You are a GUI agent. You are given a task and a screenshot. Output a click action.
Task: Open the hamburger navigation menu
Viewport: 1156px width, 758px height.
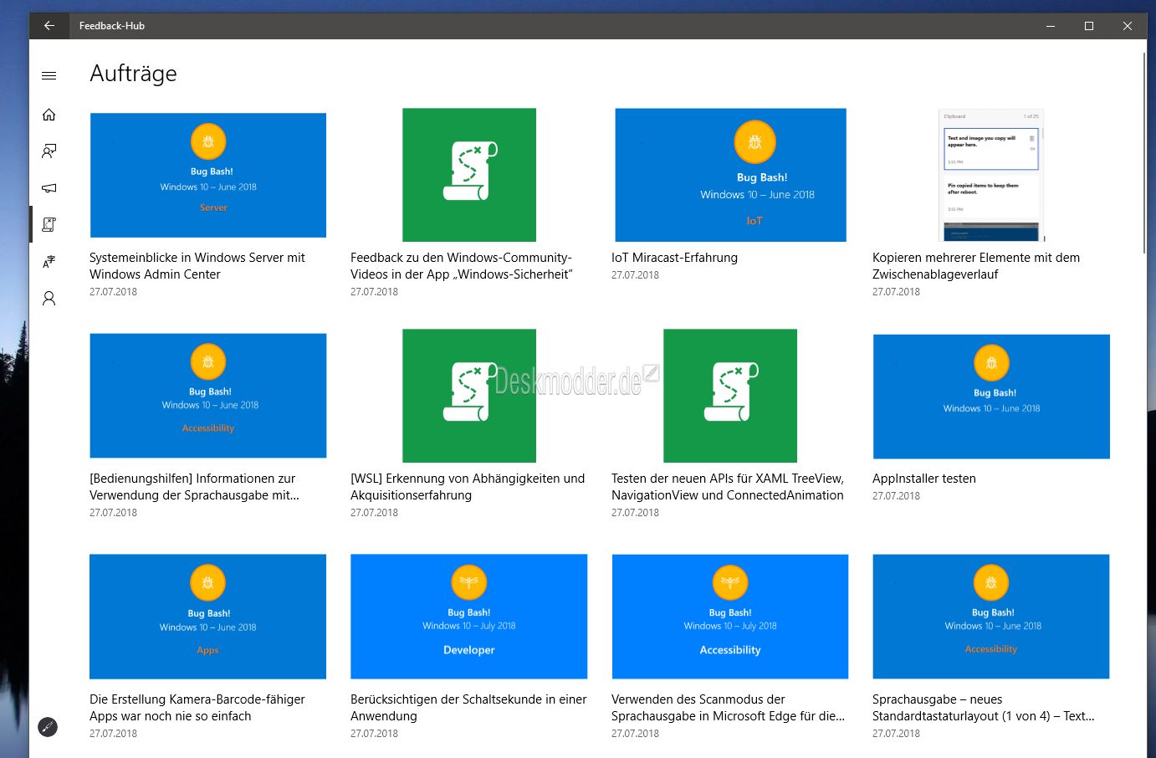tap(49, 76)
